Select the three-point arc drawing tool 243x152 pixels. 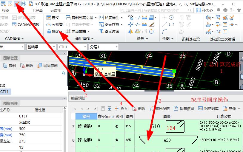pos(164,31)
